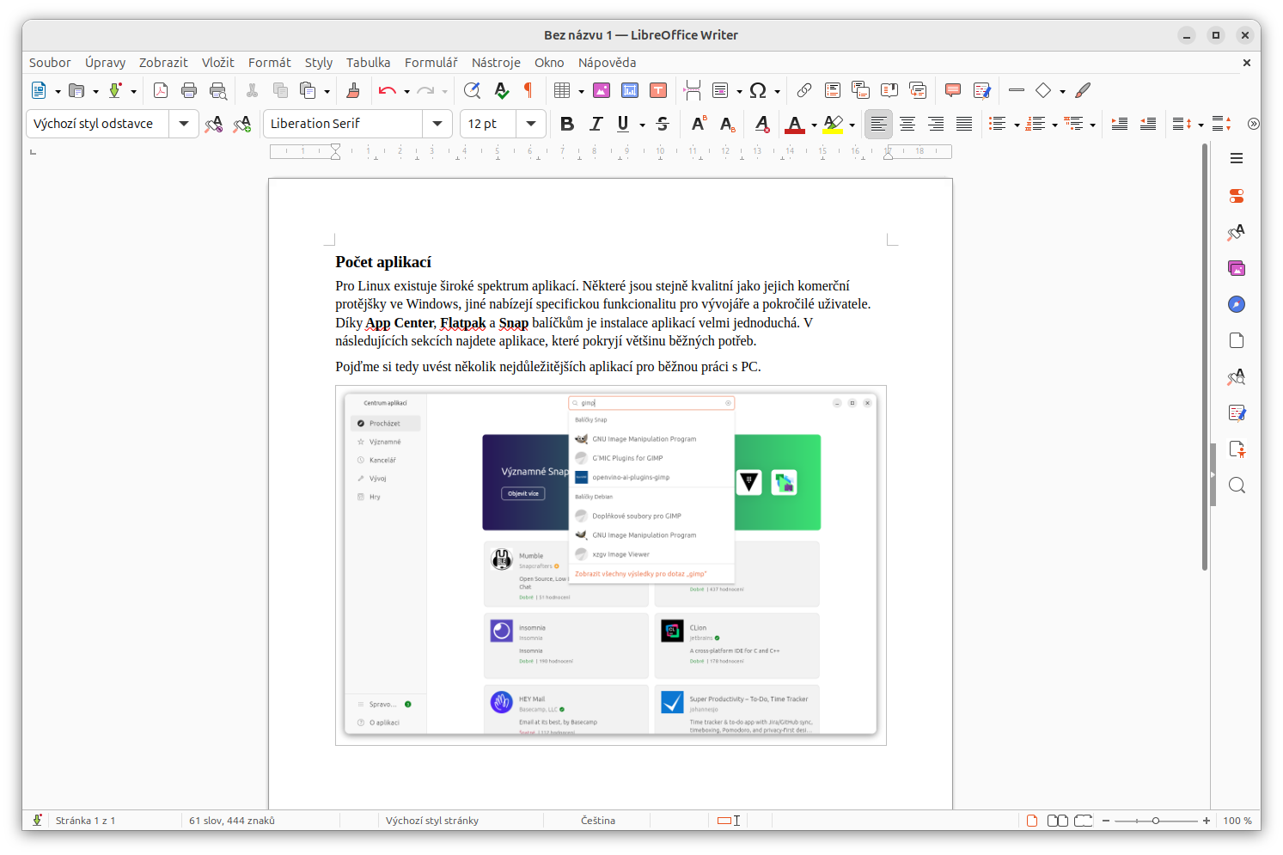The width and height of the screenshot is (1283, 855).
Task: Insert a table from the toolbar
Action: [x=563, y=90]
